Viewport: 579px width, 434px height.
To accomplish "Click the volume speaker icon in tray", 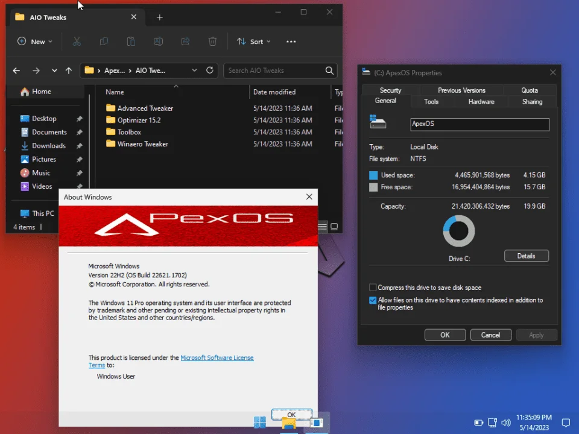I will tap(506, 423).
